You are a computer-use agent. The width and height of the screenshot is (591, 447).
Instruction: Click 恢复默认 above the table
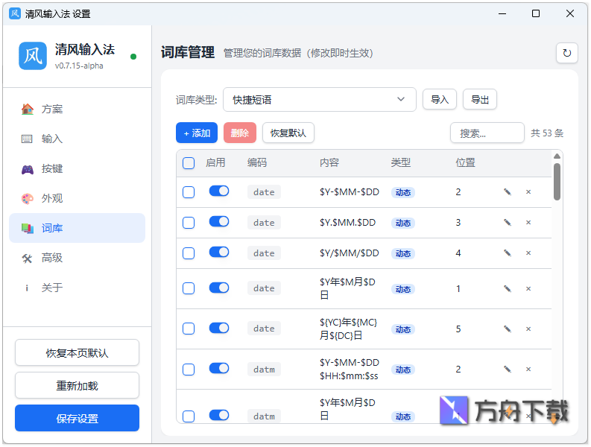[288, 133]
